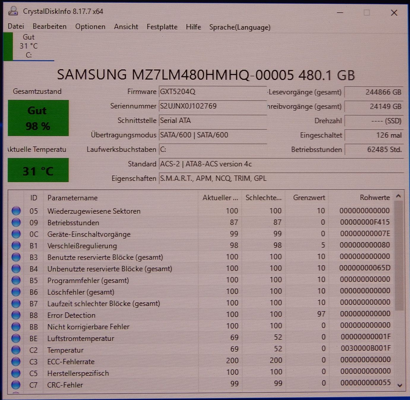Open the Hilfe menu
The width and height of the screenshot is (410, 400).
[x=193, y=27]
